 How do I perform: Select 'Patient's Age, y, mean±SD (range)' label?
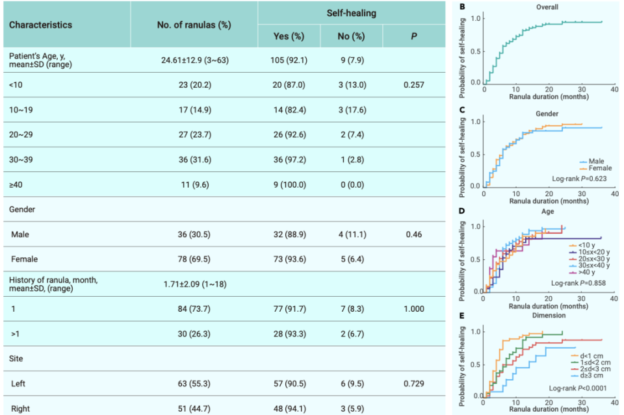tap(40, 60)
